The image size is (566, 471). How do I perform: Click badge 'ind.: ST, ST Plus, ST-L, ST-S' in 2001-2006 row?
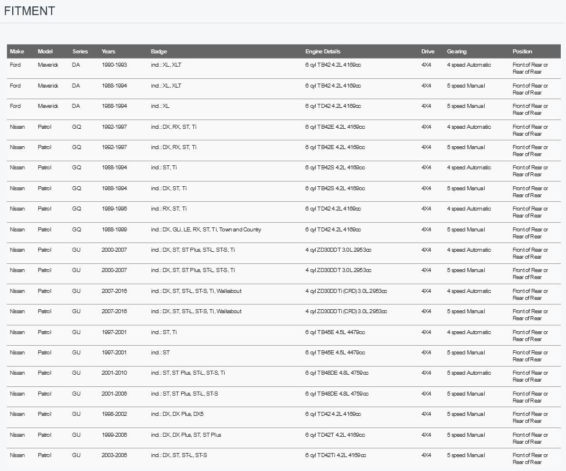coord(185,394)
